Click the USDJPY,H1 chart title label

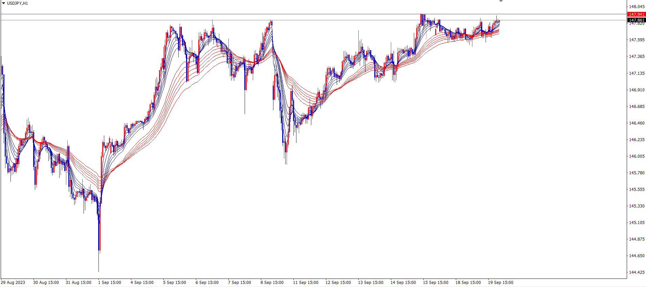(x=17, y=3)
